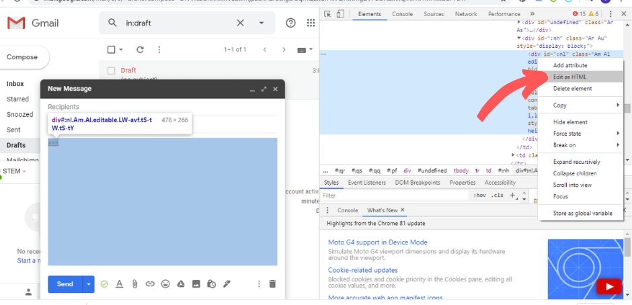632x305 pixels.
Task: Click the green check spelling icon
Action: click(104, 284)
